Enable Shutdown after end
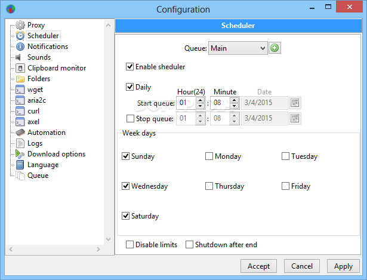Viewport: 367px width, 280px height. click(x=189, y=244)
